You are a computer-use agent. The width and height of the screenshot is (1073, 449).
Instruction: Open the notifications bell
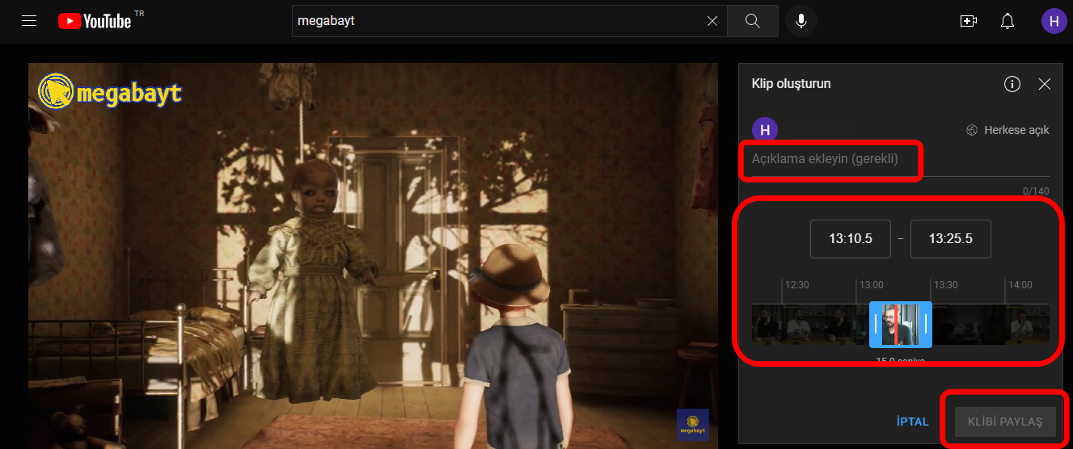(x=1008, y=21)
